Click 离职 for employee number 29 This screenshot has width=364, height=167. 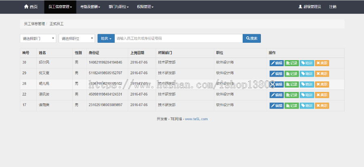tap(322, 74)
